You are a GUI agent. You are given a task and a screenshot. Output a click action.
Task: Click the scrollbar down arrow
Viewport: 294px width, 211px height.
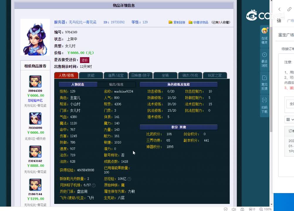(x=271, y=205)
